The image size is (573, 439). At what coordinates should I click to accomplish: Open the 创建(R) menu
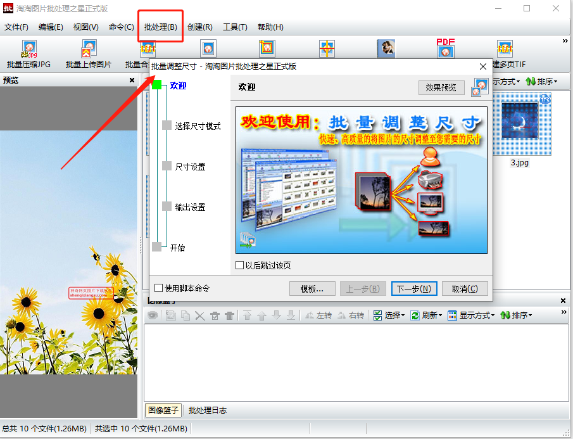pyautogui.click(x=200, y=27)
